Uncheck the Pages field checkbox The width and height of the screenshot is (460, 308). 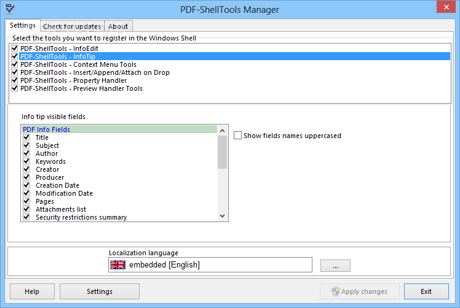(x=26, y=201)
